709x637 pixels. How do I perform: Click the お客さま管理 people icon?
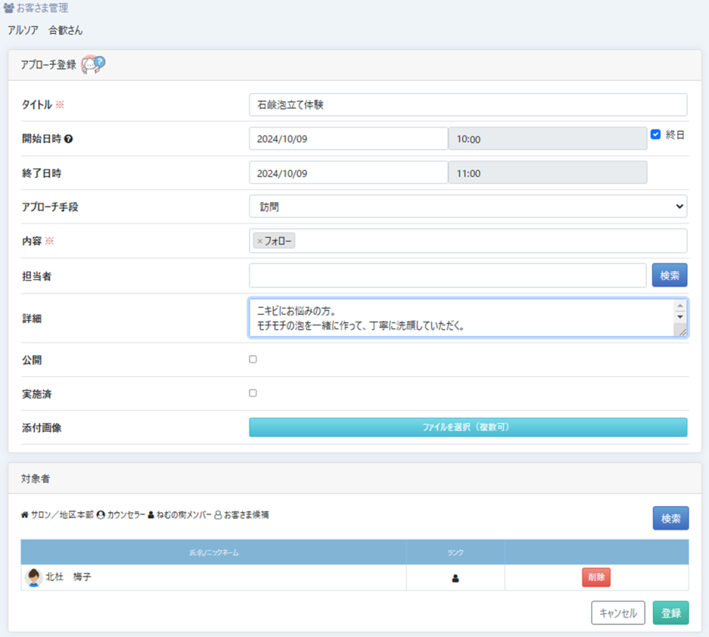click(x=9, y=9)
